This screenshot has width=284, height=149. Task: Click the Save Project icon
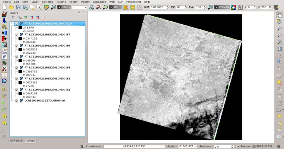pos(18,7)
